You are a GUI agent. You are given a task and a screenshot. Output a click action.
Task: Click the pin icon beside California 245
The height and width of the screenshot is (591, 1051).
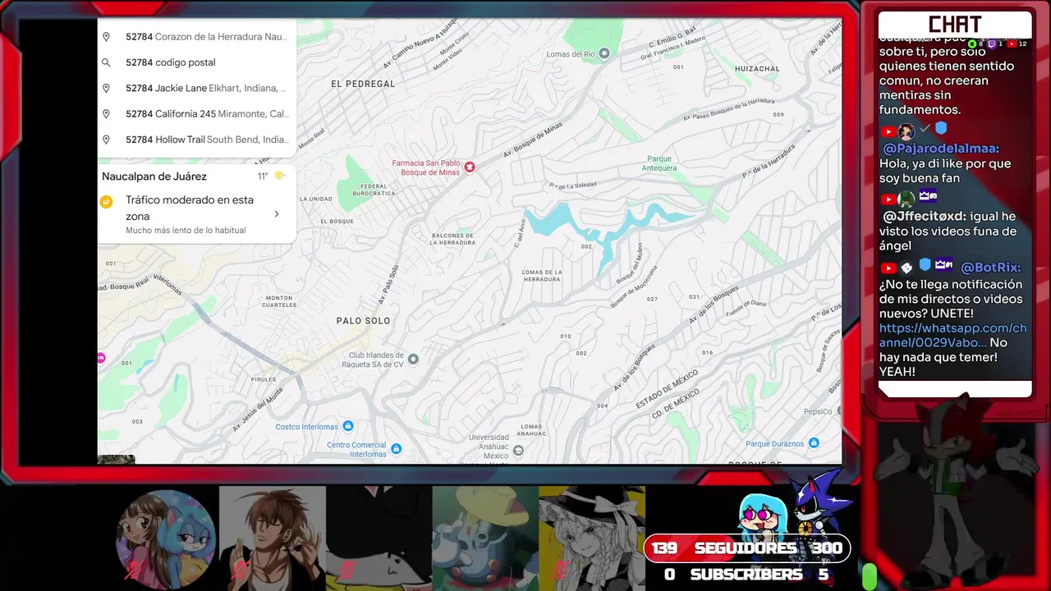106,114
